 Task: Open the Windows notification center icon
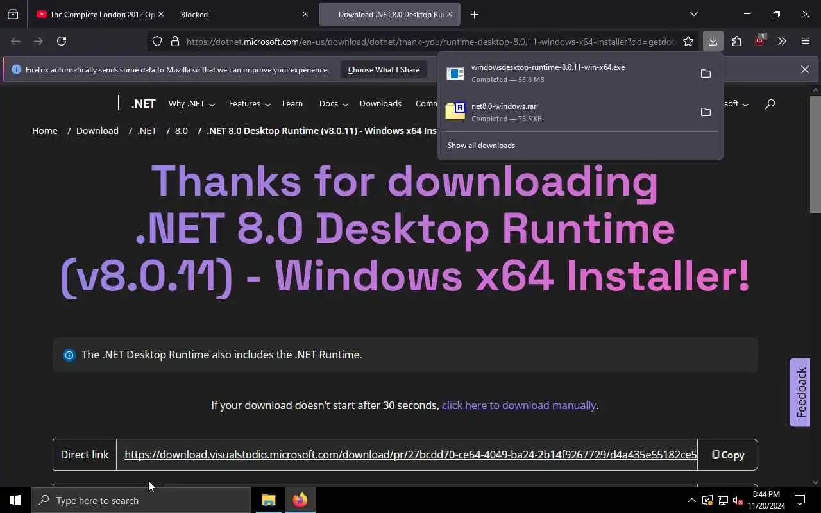point(800,500)
